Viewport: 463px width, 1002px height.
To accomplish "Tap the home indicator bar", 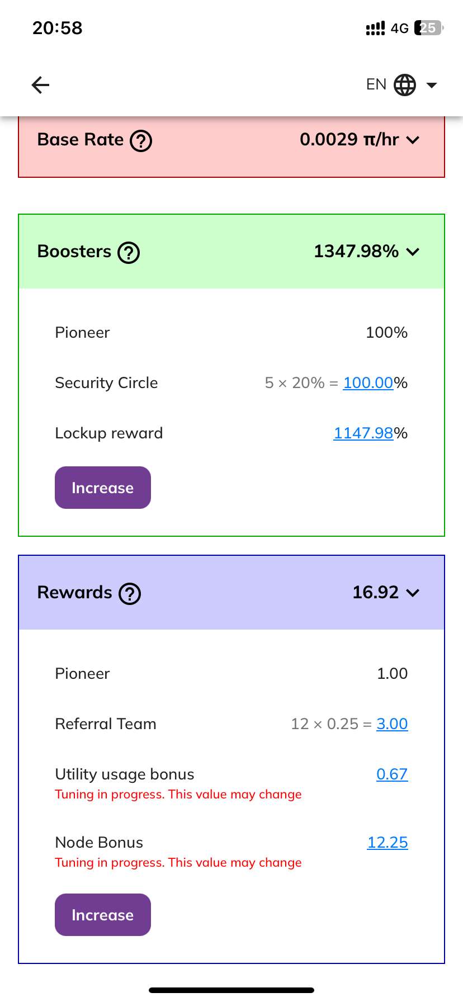I will 232,990.
